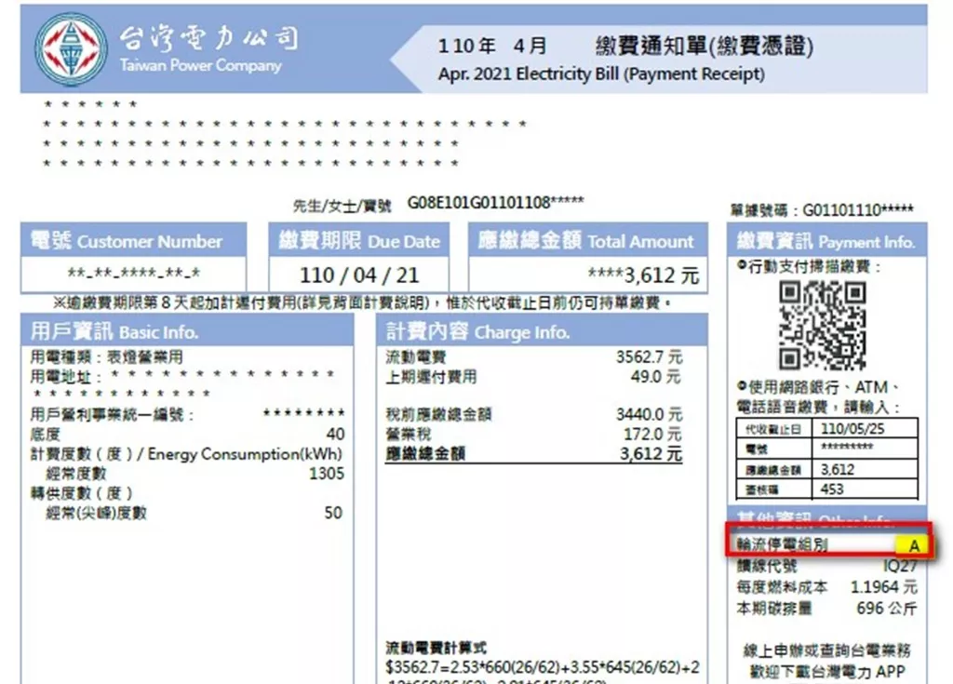Click the '轉供度數(度)' label

pos(82,493)
